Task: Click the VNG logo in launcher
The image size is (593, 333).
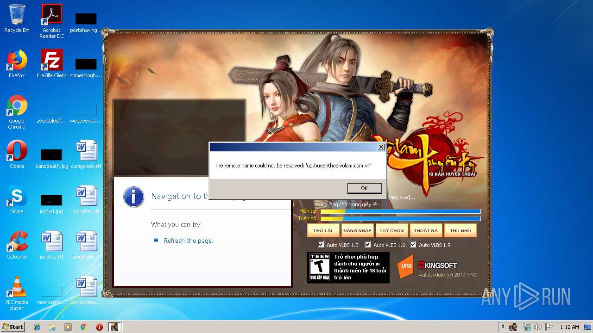Action: tap(404, 265)
